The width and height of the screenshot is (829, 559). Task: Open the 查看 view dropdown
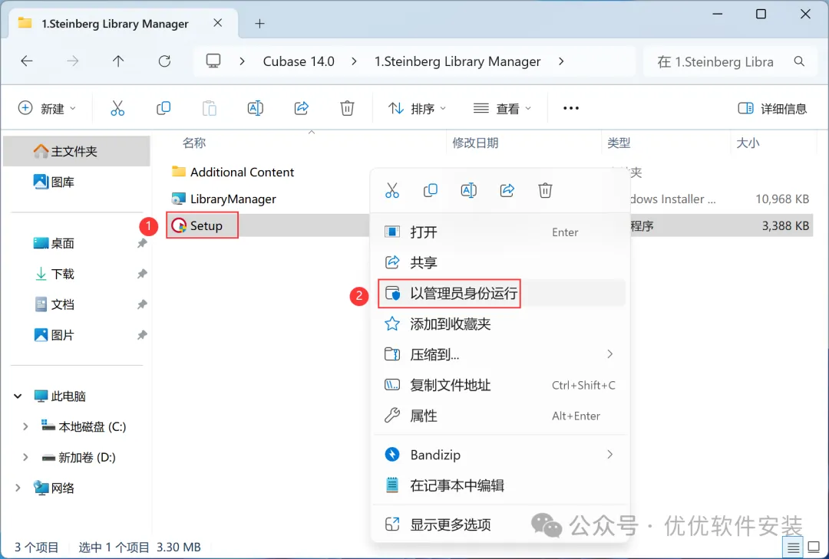pyautogui.click(x=502, y=108)
